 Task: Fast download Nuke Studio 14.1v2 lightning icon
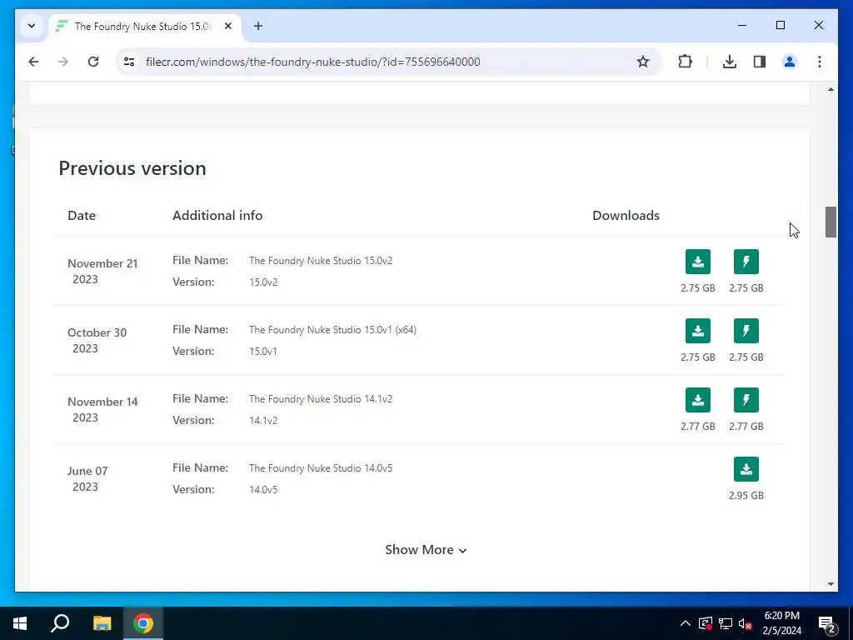[746, 400]
